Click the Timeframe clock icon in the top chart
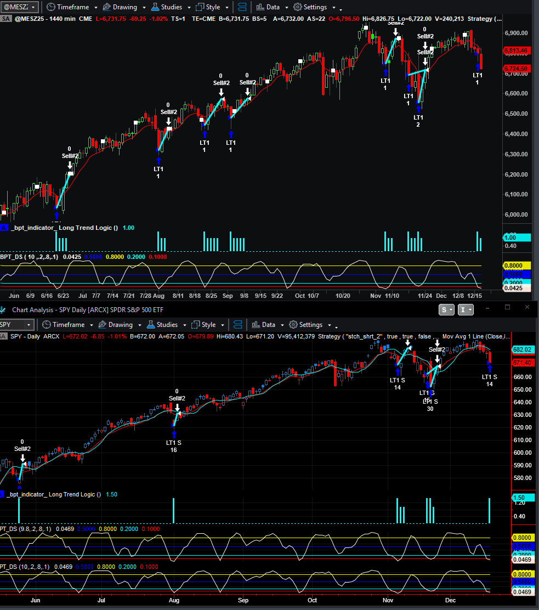The width and height of the screenshot is (539, 610). point(51,7)
